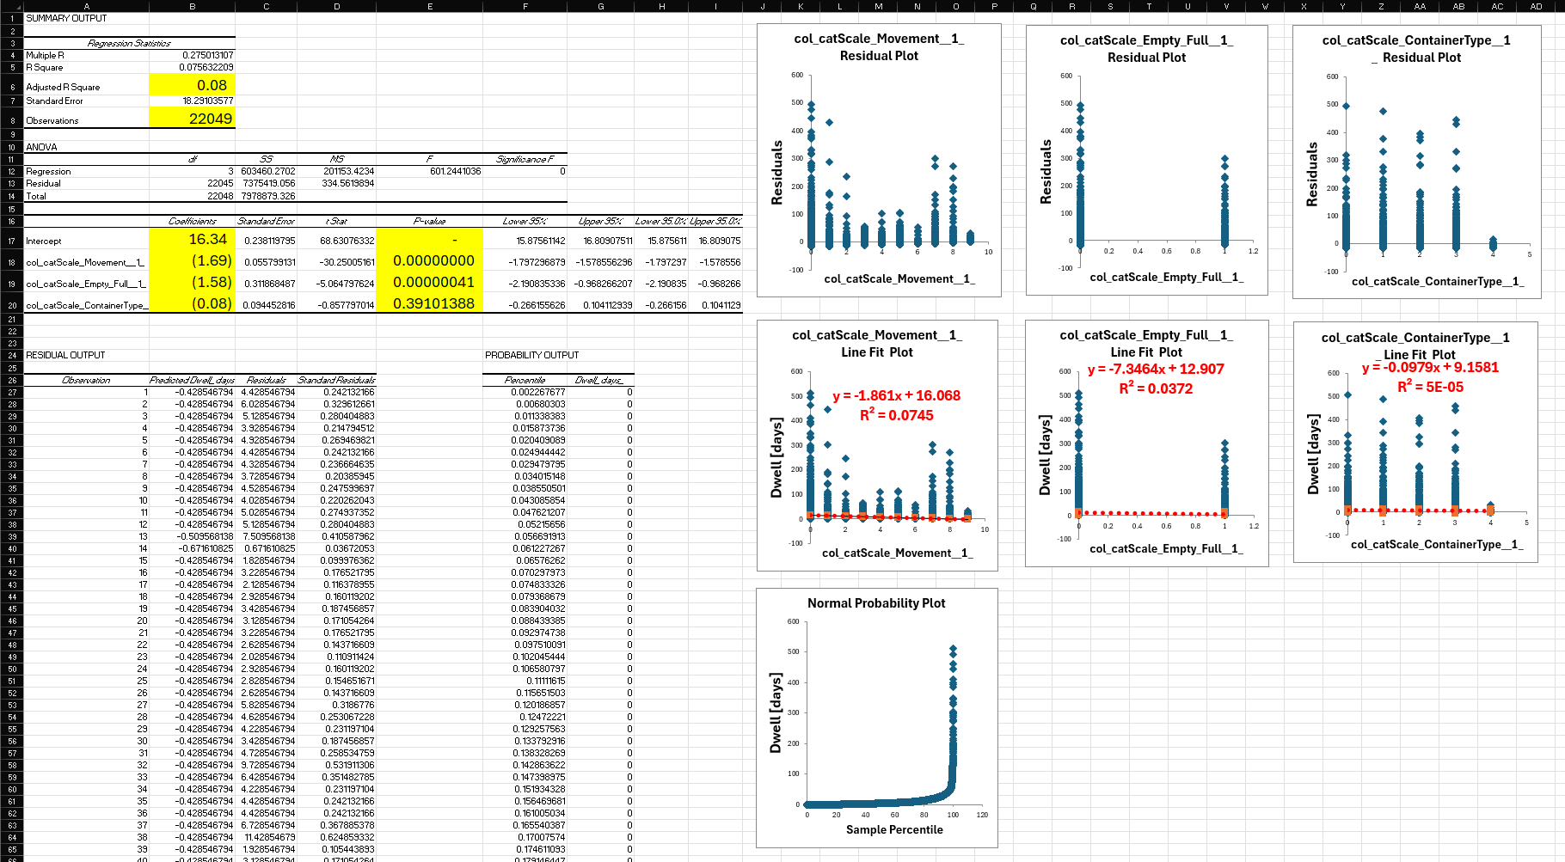Select the col_catScale_ContainerType__1_ Residual Plot chart
1565x862 pixels.
click(1416, 162)
